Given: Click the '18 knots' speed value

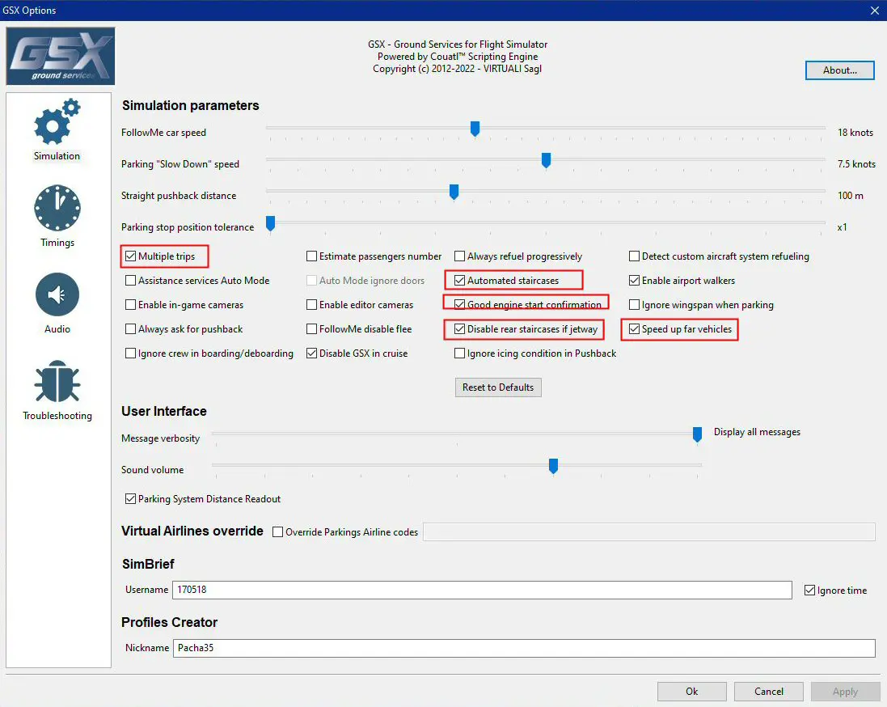Looking at the screenshot, I should pyautogui.click(x=855, y=133).
